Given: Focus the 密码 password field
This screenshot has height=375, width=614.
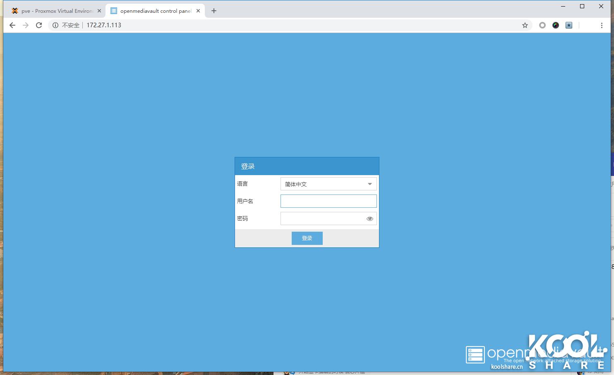Looking at the screenshot, I should coord(323,218).
